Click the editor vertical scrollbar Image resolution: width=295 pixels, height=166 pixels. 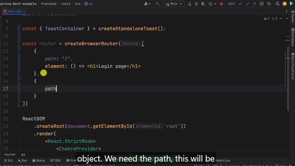(x=288, y=79)
